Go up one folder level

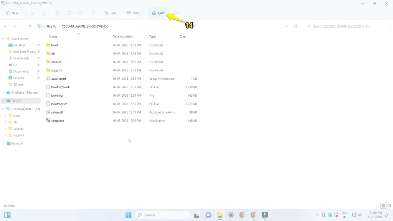click(30, 26)
